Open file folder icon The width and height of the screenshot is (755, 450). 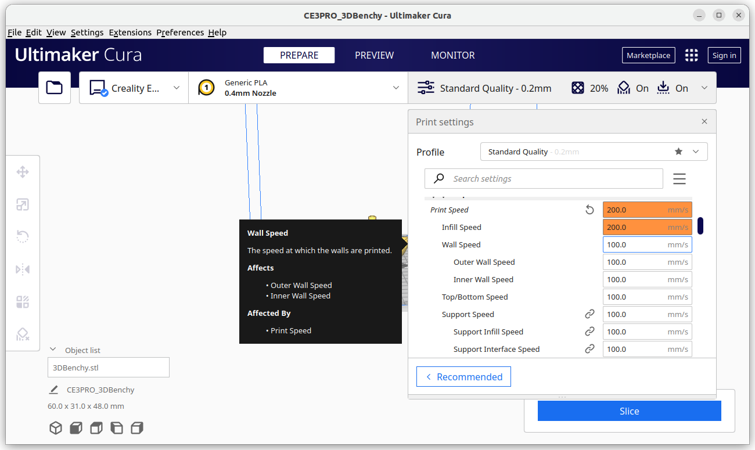pos(54,88)
